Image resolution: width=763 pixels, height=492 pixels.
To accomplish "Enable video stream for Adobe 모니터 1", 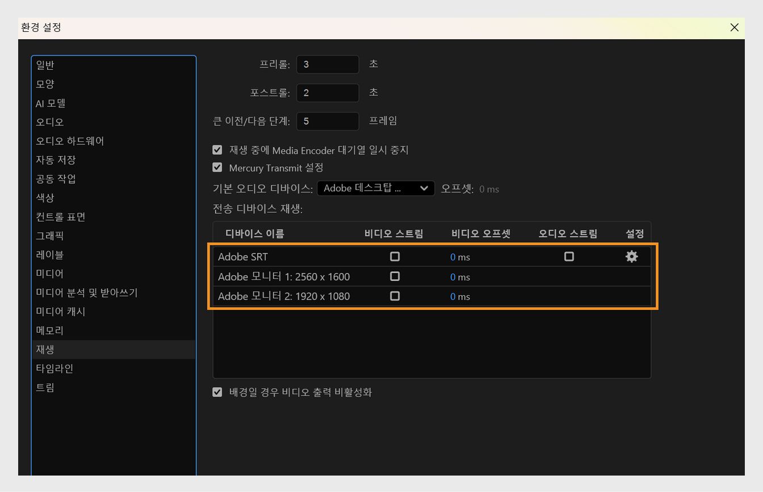I will (395, 276).
